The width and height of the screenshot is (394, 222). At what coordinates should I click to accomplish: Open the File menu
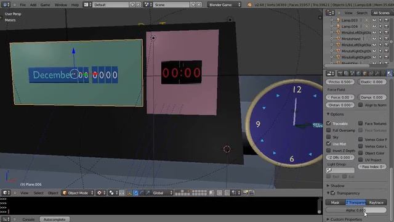pos(23,4)
